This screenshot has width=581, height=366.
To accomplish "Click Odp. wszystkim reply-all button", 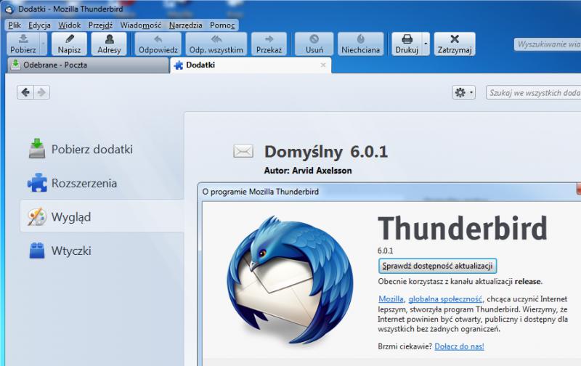I will click(216, 44).
